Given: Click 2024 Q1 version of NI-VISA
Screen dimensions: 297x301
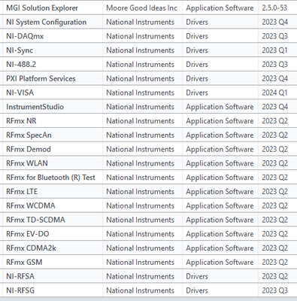Looking at the screenshot, I should point(274,93).
